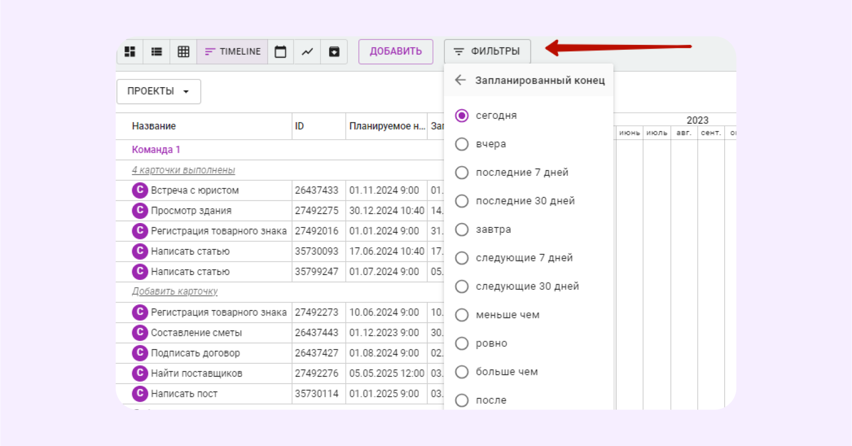Switch to the table grid view icon

tap(183, 52)
